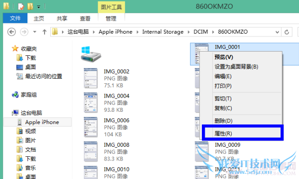Select the IMG_0004 thumbnail
The width and height of the screenshot is (299, 179).
pyautogui.click(x=91, y=103)
